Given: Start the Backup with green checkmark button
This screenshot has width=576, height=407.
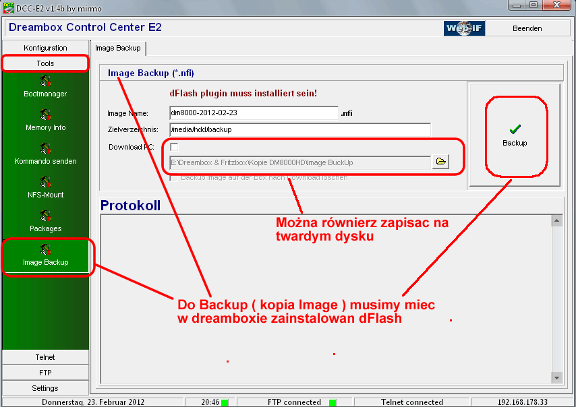Looking at the screenshot, I should 515,134.
